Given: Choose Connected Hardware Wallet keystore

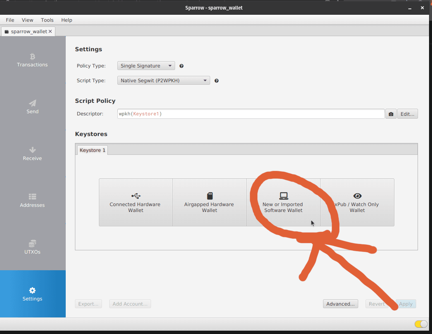Looking at the screenshot, I should pos(136,202).
